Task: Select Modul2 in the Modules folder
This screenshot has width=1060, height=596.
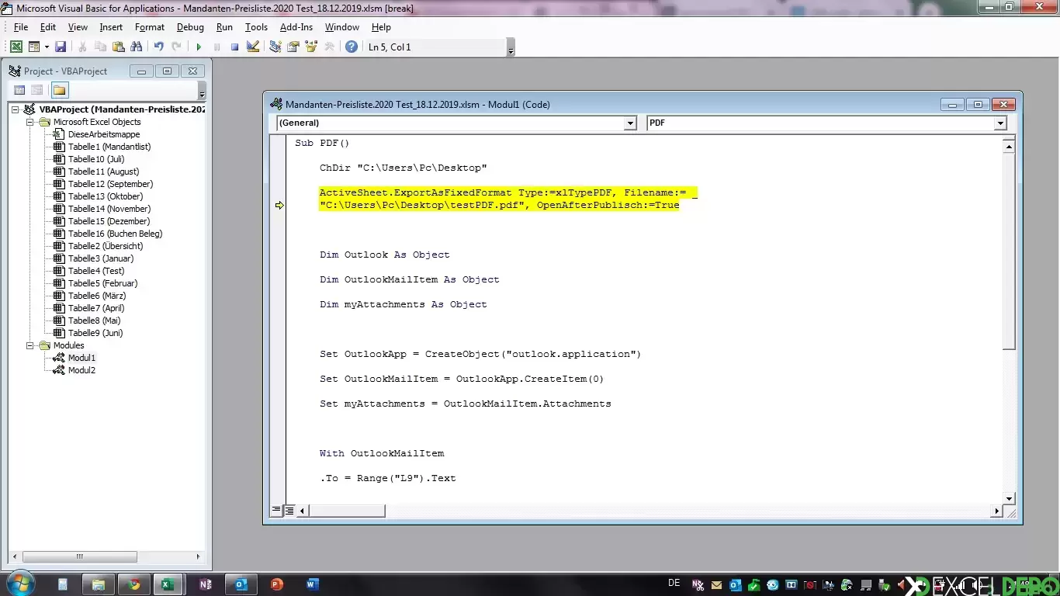Action: [x=81, y=370]
